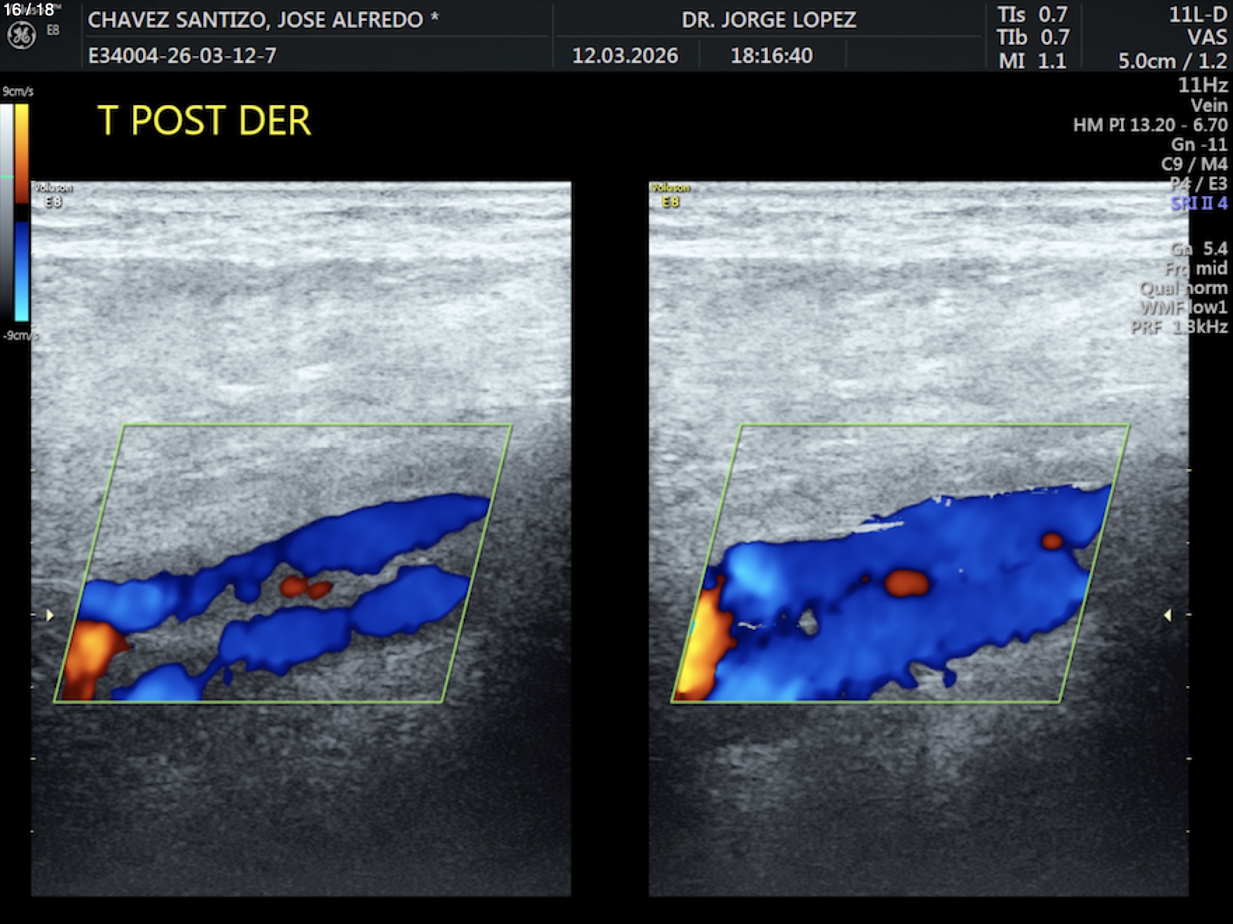Click the left focal zone triangle marker

coord(50,615)
